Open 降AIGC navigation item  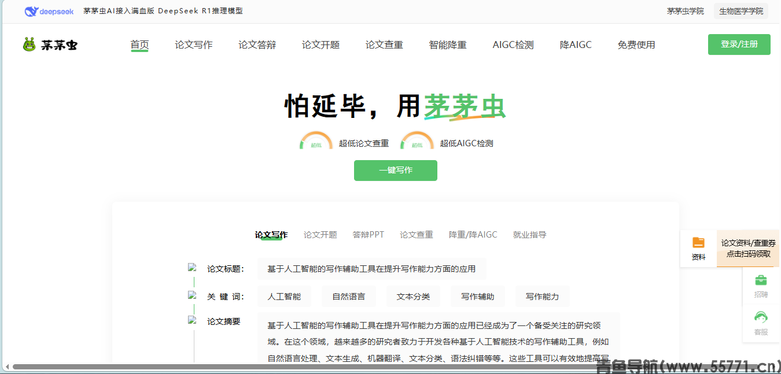(x=576, y=45)
